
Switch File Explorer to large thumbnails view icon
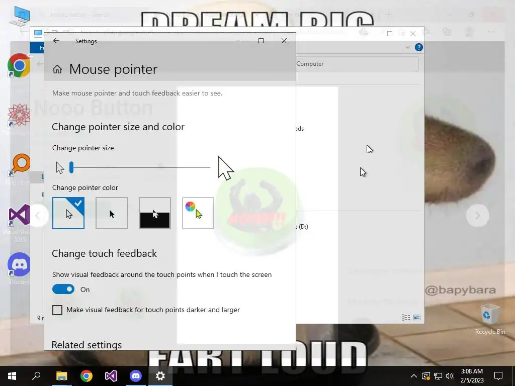click(x=417, y=318)
